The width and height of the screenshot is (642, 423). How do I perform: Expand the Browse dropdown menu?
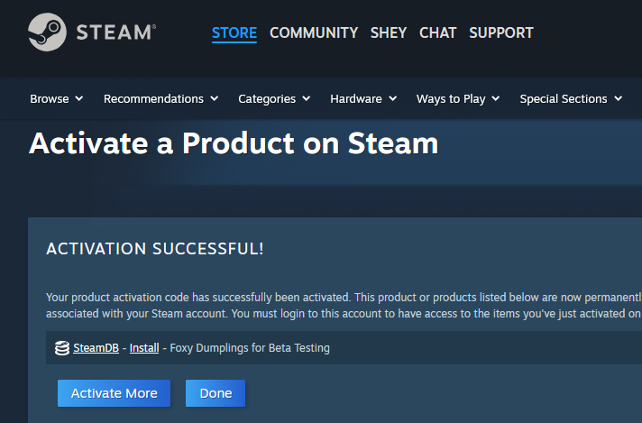[x=57, y=98]
